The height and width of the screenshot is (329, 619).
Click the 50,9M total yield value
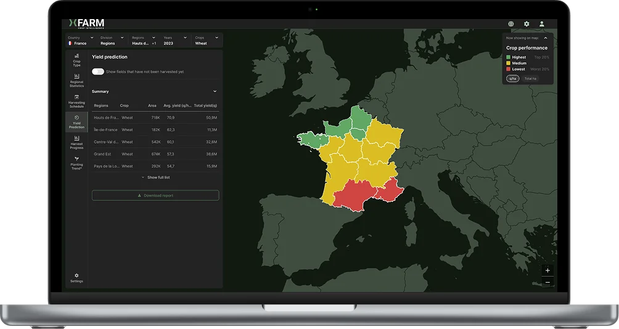(x=211, y=118)
